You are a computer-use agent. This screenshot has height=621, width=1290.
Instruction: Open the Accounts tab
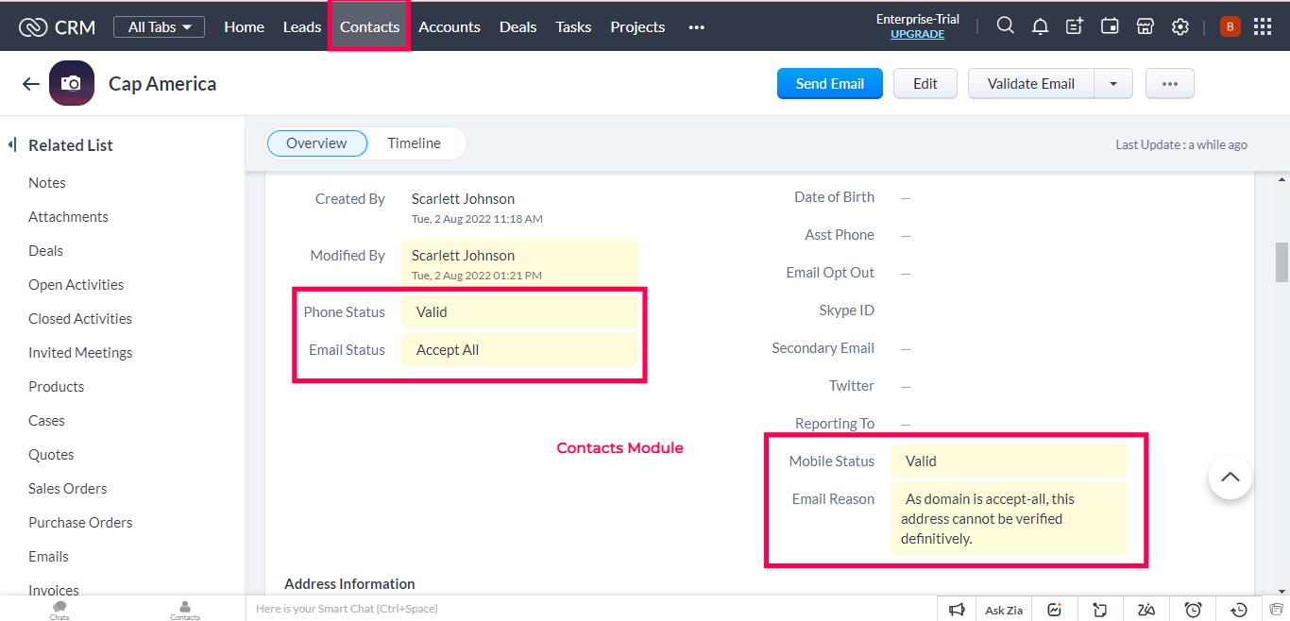click(x=450, y=26)
